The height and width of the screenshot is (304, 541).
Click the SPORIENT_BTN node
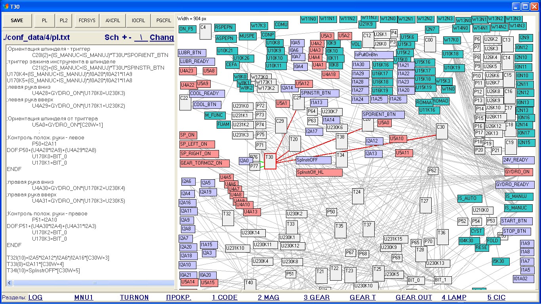(x=383, y=114)
